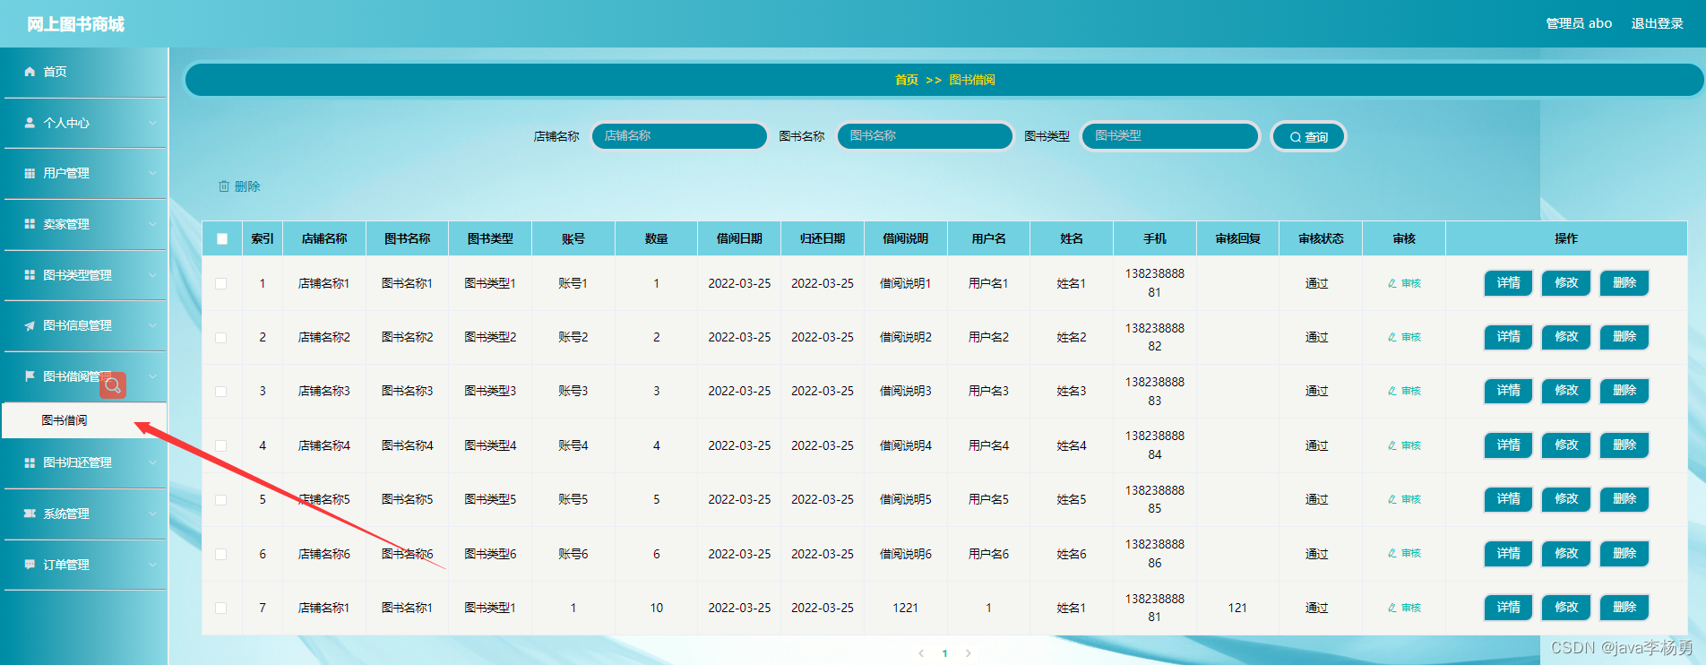Viewport: 1706px width, 665px height.
Task: Click the red search magnifier icon in sidebar
Action: tap(113, 385)
